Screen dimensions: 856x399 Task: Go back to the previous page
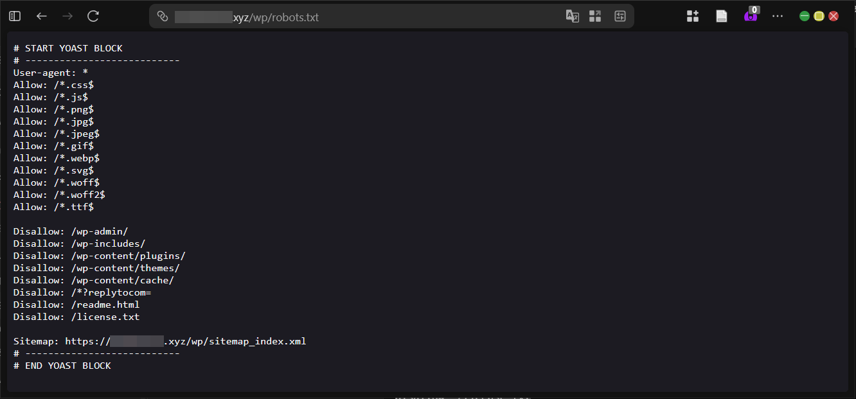pos(42,16)
